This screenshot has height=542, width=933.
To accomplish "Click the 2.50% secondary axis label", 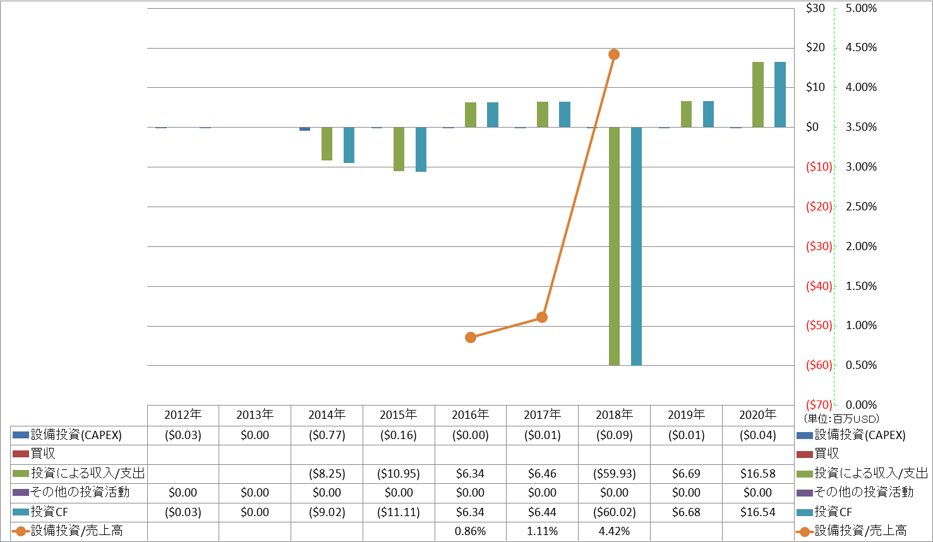I will 862,207.
